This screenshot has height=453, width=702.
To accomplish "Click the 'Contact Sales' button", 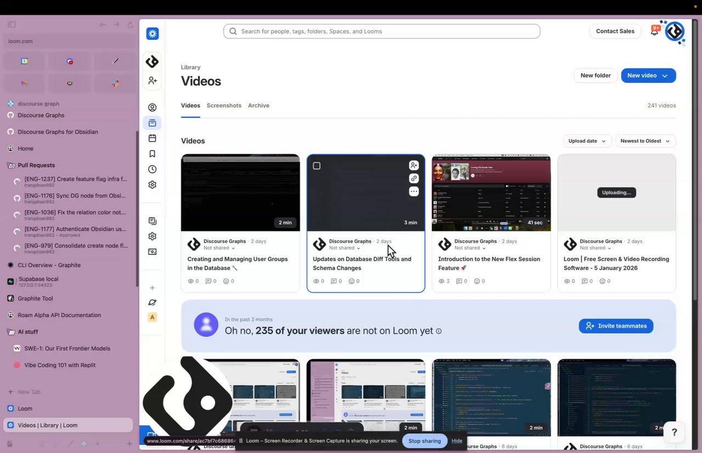I will click(x=615, y=31).
